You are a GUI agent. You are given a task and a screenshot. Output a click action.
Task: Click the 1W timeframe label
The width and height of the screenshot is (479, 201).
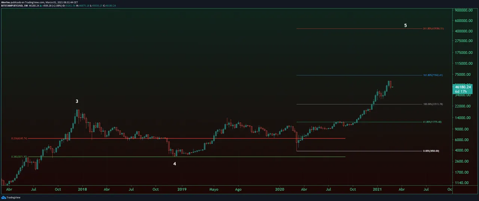(x=26, y=6)
